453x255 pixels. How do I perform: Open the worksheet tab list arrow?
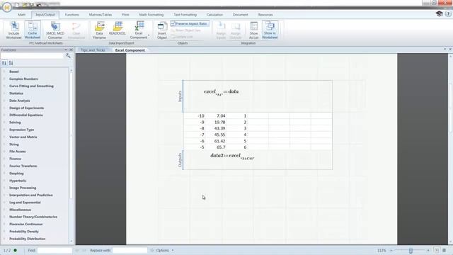click(x=445, y=50)
